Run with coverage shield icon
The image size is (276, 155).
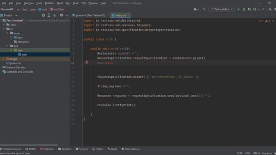249,9
